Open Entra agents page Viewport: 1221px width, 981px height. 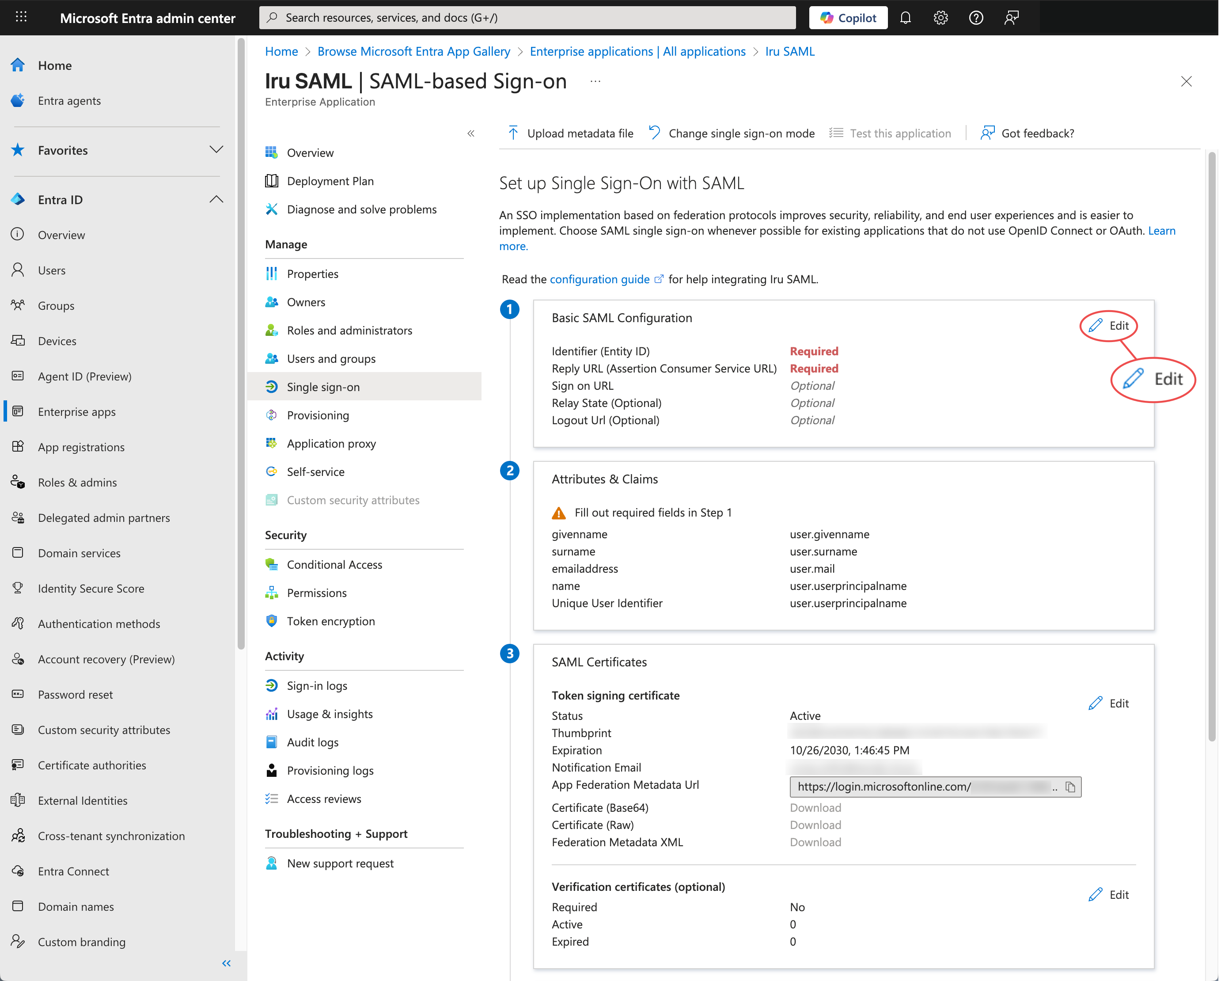point(69,100)
